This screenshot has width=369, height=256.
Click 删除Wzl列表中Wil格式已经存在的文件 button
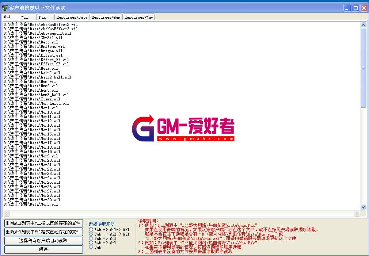tap(43, 232)
